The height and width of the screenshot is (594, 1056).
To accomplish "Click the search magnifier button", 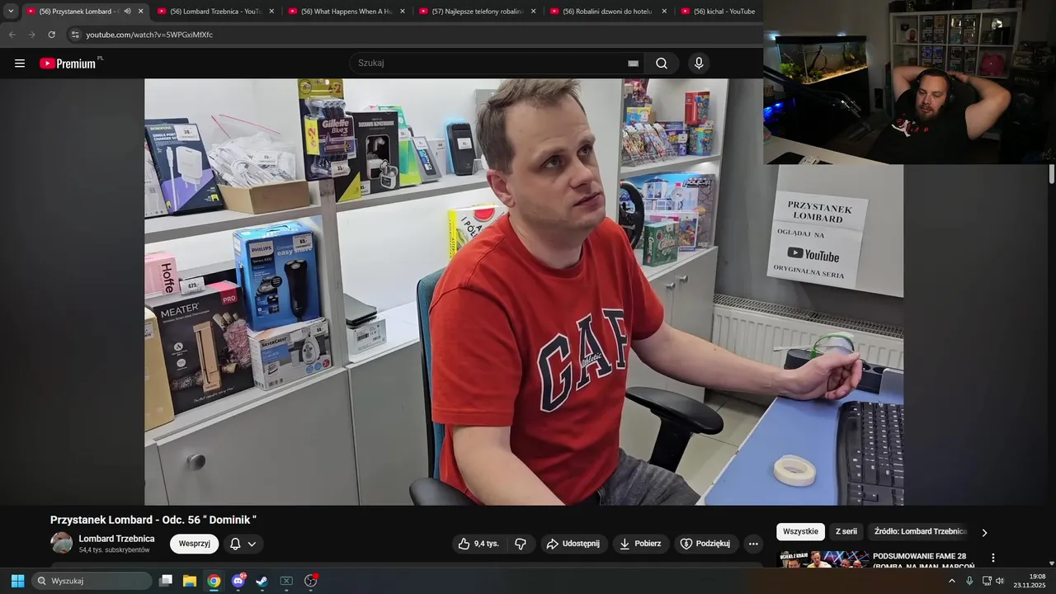I will (x=662, y=64).
